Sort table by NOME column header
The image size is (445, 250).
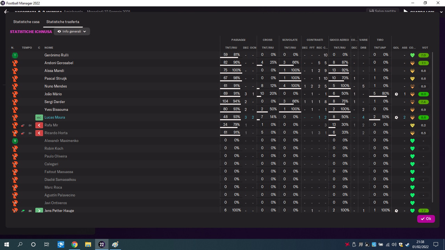[x=49, y=48]
